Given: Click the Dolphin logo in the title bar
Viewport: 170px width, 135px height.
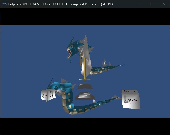Looking at the screenshot, I should click(x=4, y=4).
